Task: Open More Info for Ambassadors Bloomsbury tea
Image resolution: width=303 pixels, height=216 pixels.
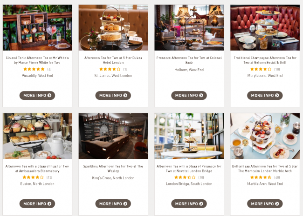Action: click(x=37, y=203)
